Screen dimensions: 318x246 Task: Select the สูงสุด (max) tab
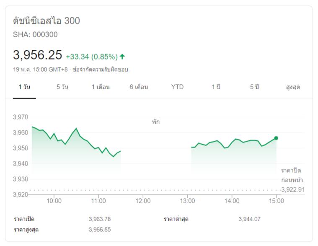click(x=293, y=87)
